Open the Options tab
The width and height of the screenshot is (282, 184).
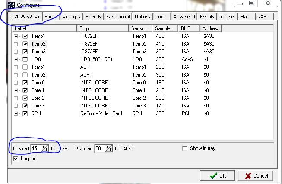click(x=143, y=17)
